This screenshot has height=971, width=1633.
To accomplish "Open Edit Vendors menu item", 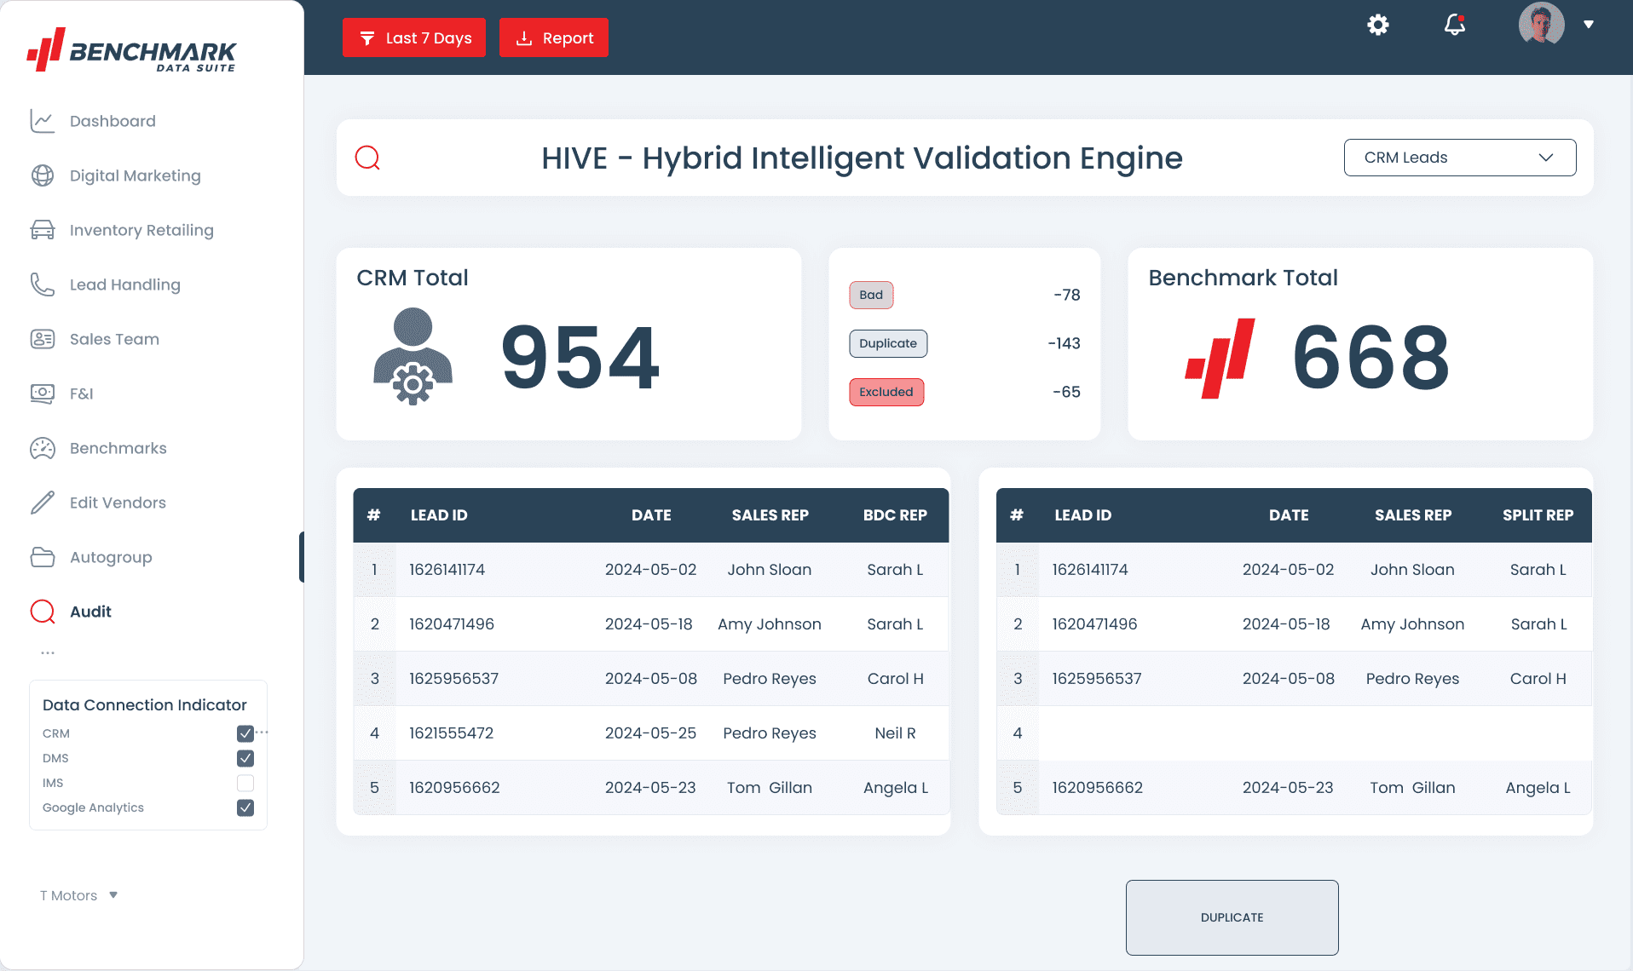I will [x=118, y=503].
